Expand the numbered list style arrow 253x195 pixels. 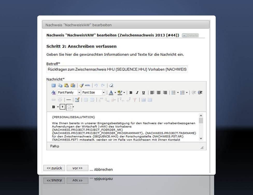[187, 93]
